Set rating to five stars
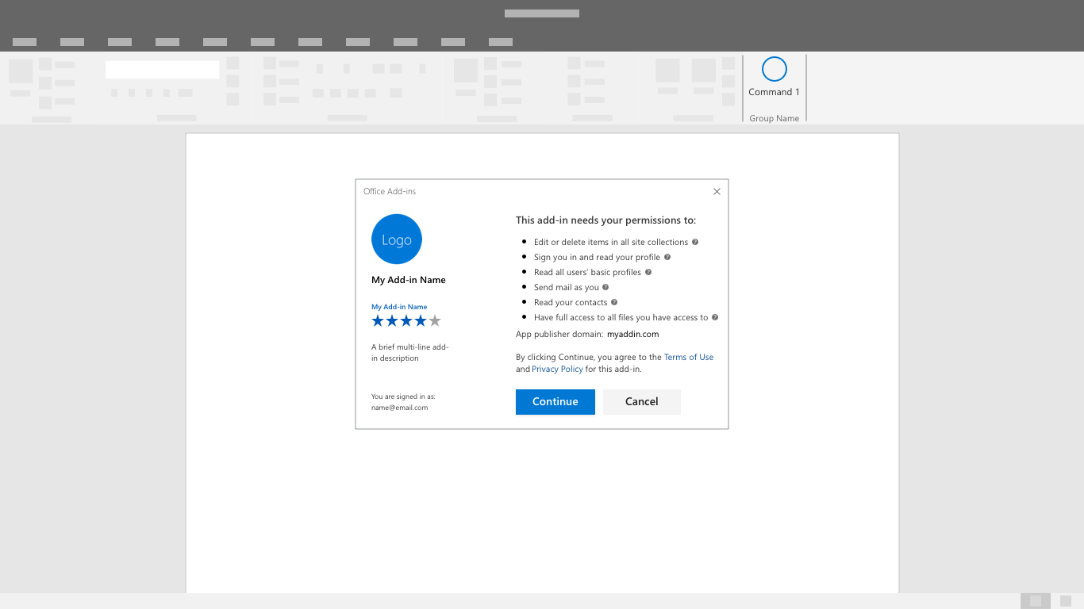The image size is (1084, 609). point(435,320)
